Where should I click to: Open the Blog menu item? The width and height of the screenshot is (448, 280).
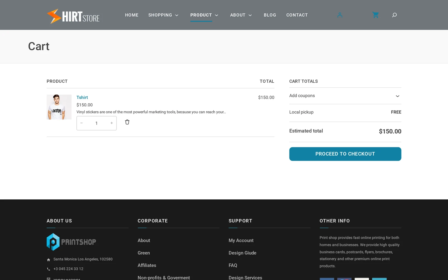click(270, 15)
